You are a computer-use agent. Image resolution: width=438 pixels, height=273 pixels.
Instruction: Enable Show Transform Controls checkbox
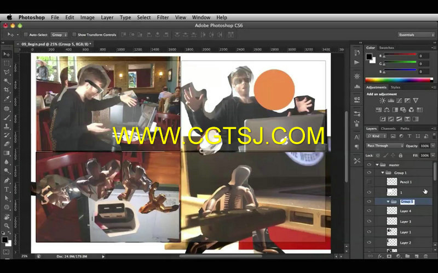74,34
